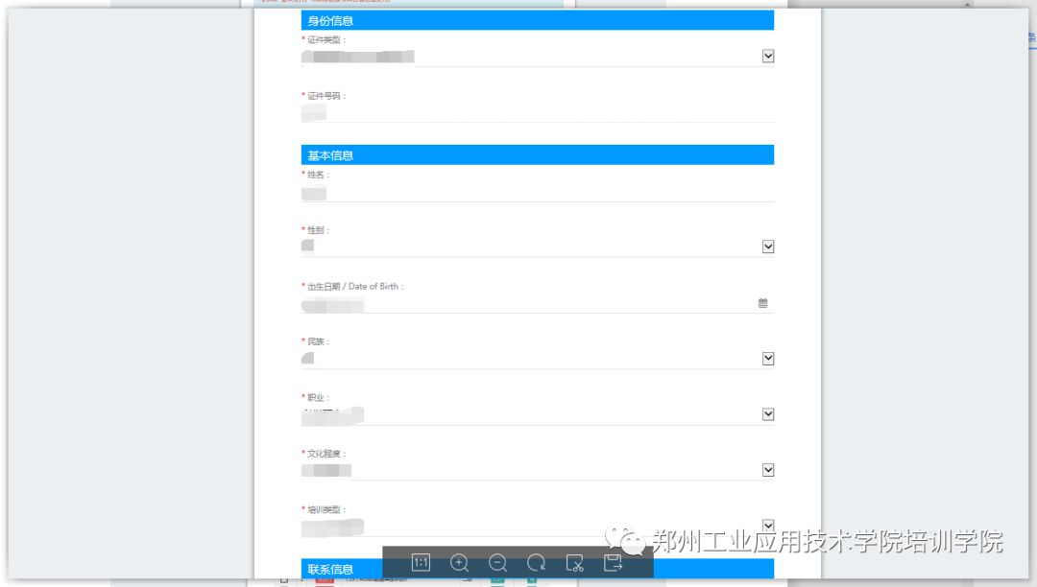The image size is (1037, 587).
Task: Click the crop/screenshot scissors icon
Action: (575, 563)
